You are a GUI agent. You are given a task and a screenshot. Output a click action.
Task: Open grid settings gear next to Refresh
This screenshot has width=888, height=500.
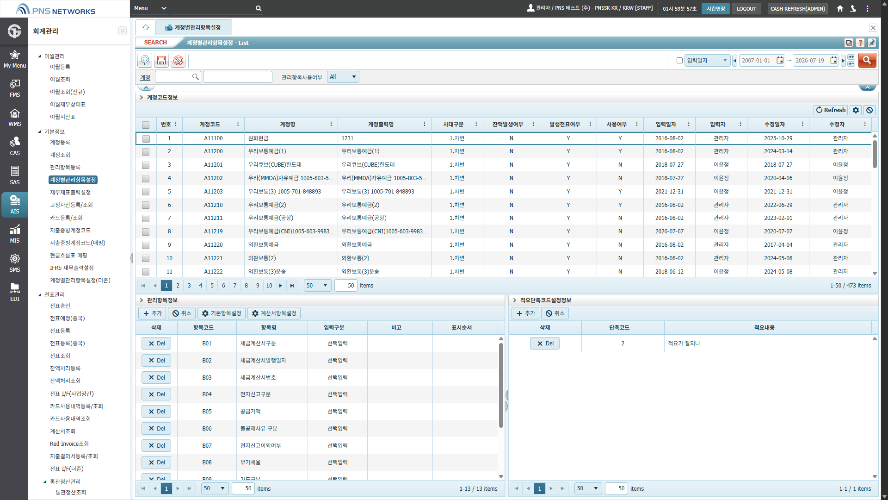click(856, 110)
